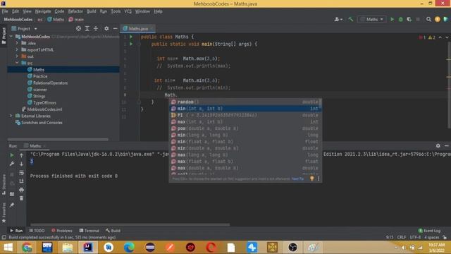Toggle scroll to end in Run console
This screenshot has height=254, width=451.
tap(22, 181)
